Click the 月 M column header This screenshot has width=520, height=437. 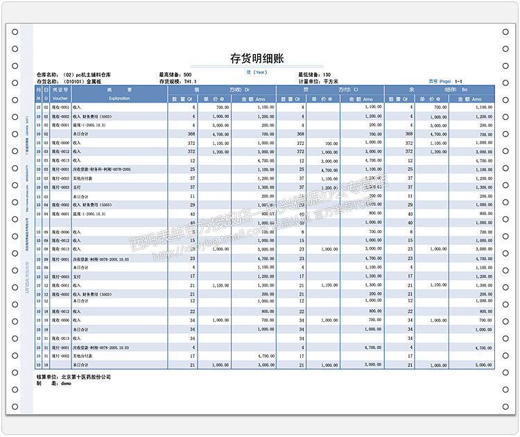point(38,94)
